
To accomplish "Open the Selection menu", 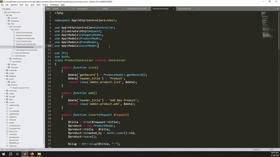I will point(14,5).
